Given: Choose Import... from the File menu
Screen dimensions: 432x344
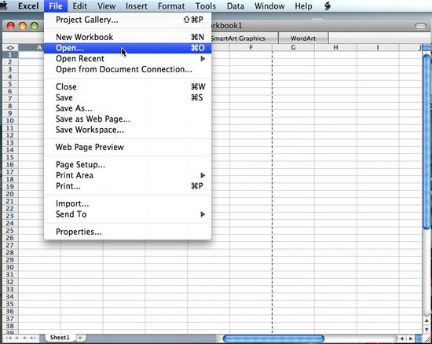Looking at the screenshot, I should (x=127, y=203).
